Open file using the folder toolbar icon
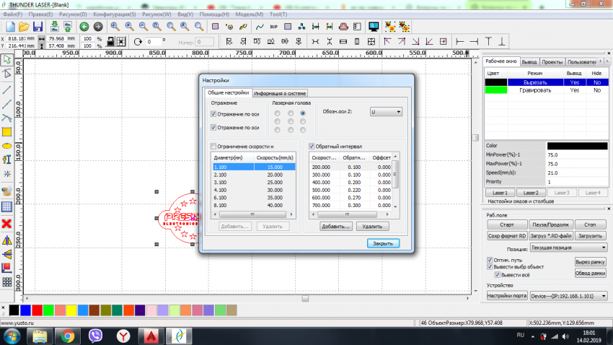 click(x=23, y=27)
